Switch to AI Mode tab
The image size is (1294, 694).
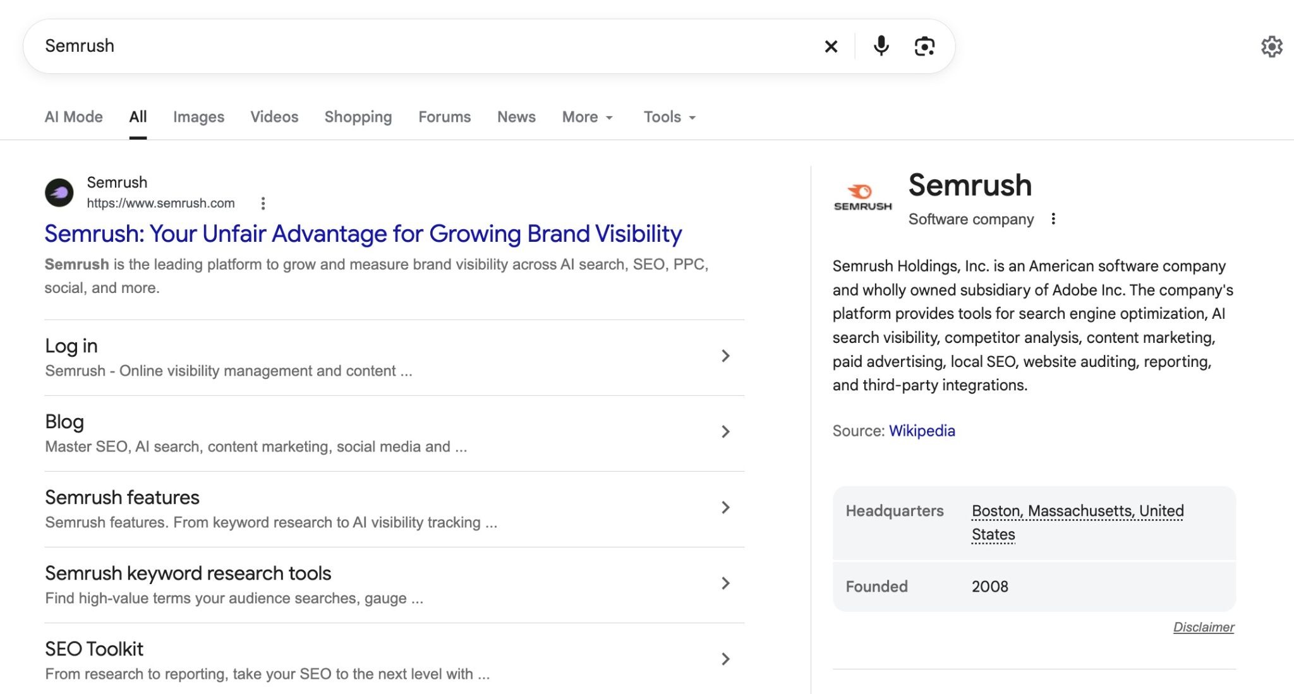pyautogui.click(x=73, y=117)
